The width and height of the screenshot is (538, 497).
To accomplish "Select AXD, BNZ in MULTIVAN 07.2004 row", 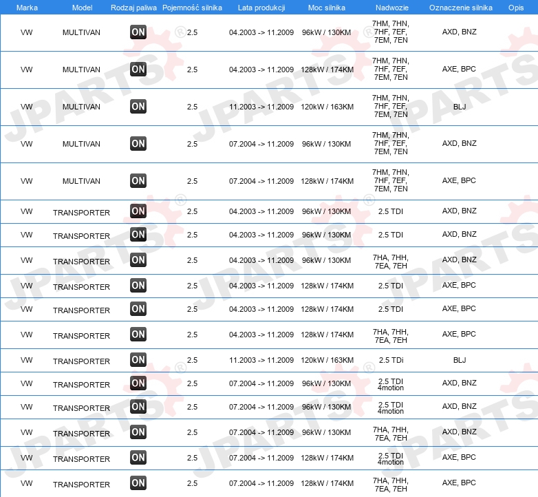I will [x=460, y=143].
